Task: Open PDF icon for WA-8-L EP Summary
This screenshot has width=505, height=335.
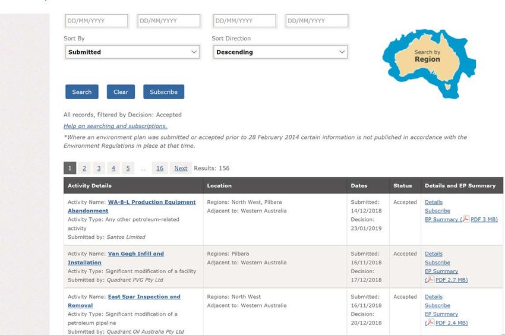Action: pyautogui.click(x=466, y=219)
